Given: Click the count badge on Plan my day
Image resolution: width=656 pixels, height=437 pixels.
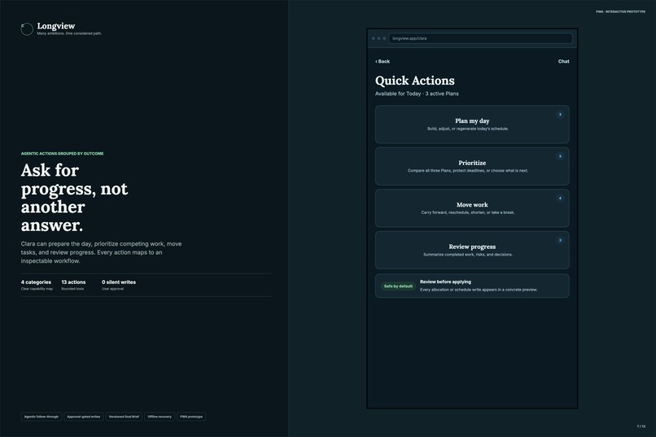Looking at the screenshot, I should pyautogui.click(x=560, y=115).
